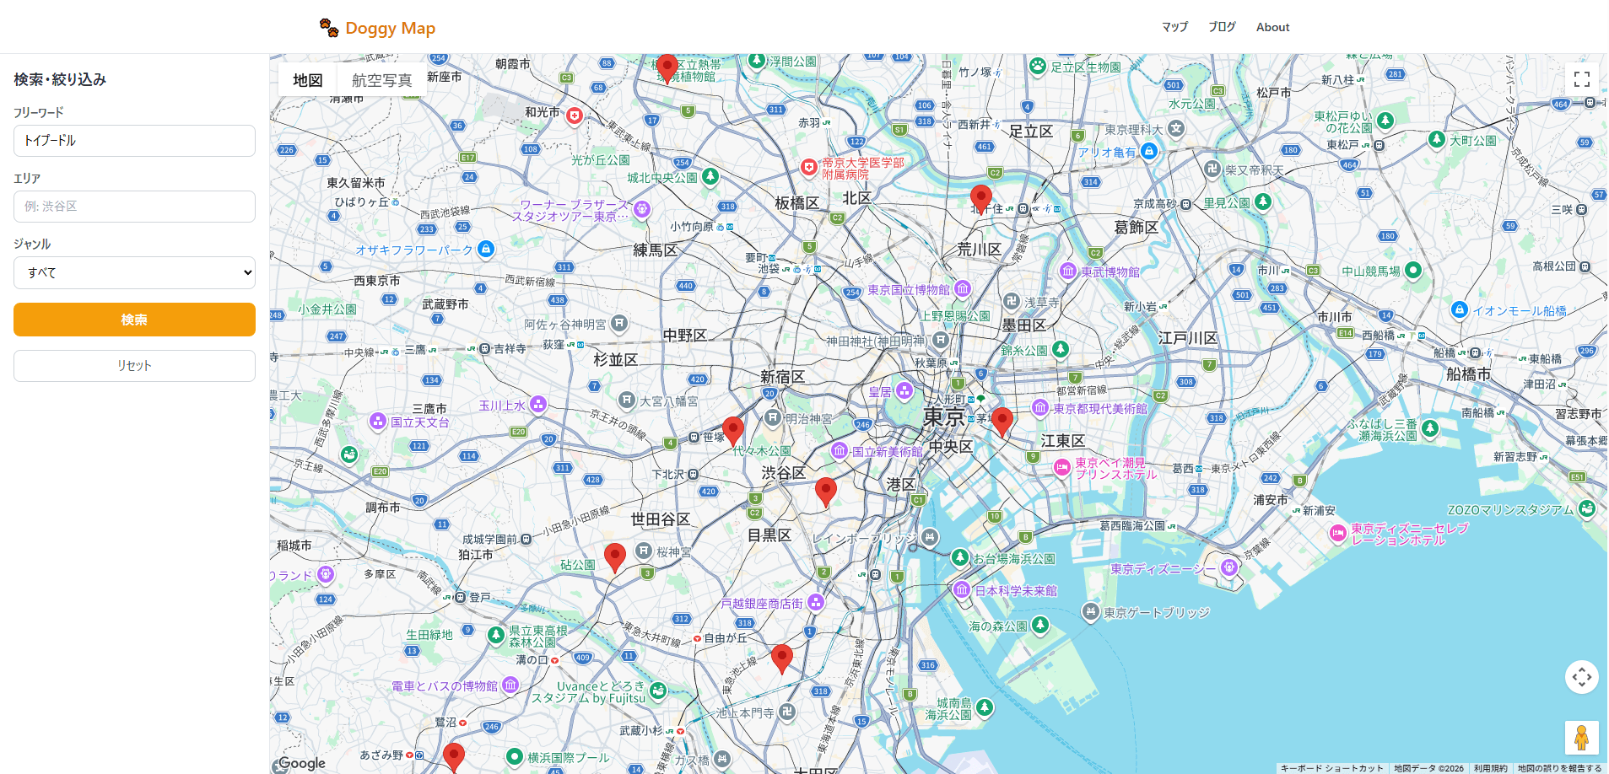Click the 日本科学未来館 museum icon
Viewport: 1609px width, 774px height.
pos(962,589)
